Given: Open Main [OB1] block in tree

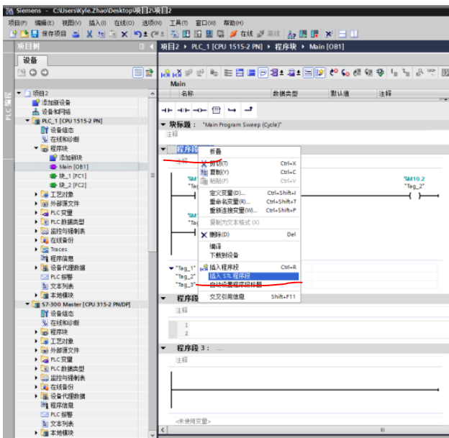Looking at the screenshot, I should click(x=73, y=167).
